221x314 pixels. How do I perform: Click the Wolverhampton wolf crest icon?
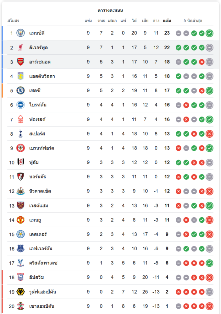coord(20,292)
